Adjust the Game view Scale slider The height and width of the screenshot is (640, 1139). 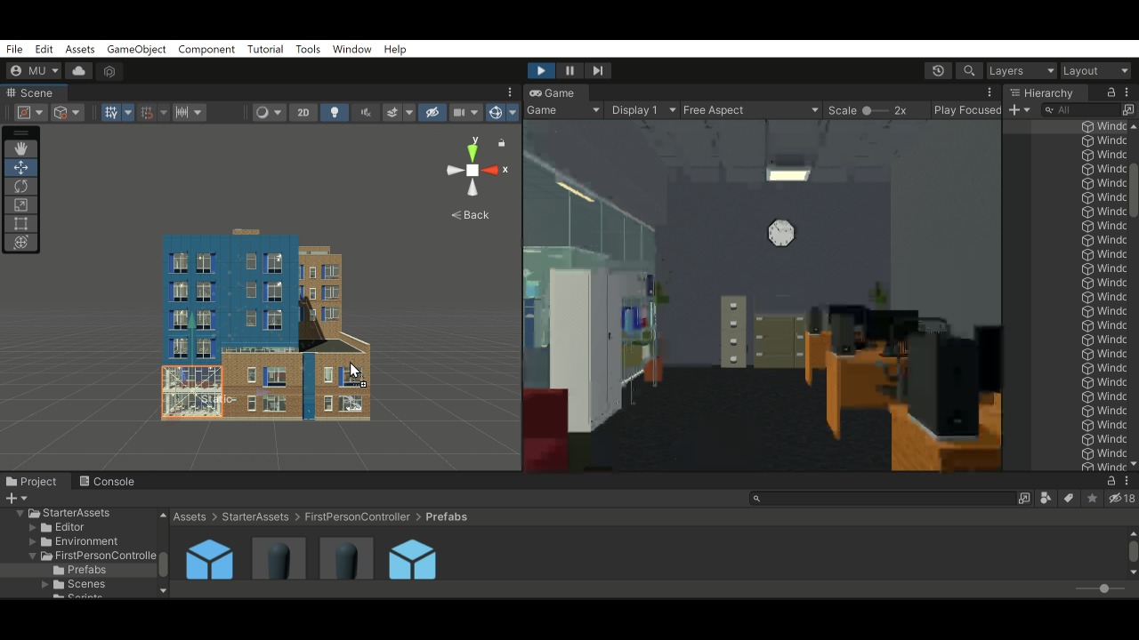coord(874,110)
